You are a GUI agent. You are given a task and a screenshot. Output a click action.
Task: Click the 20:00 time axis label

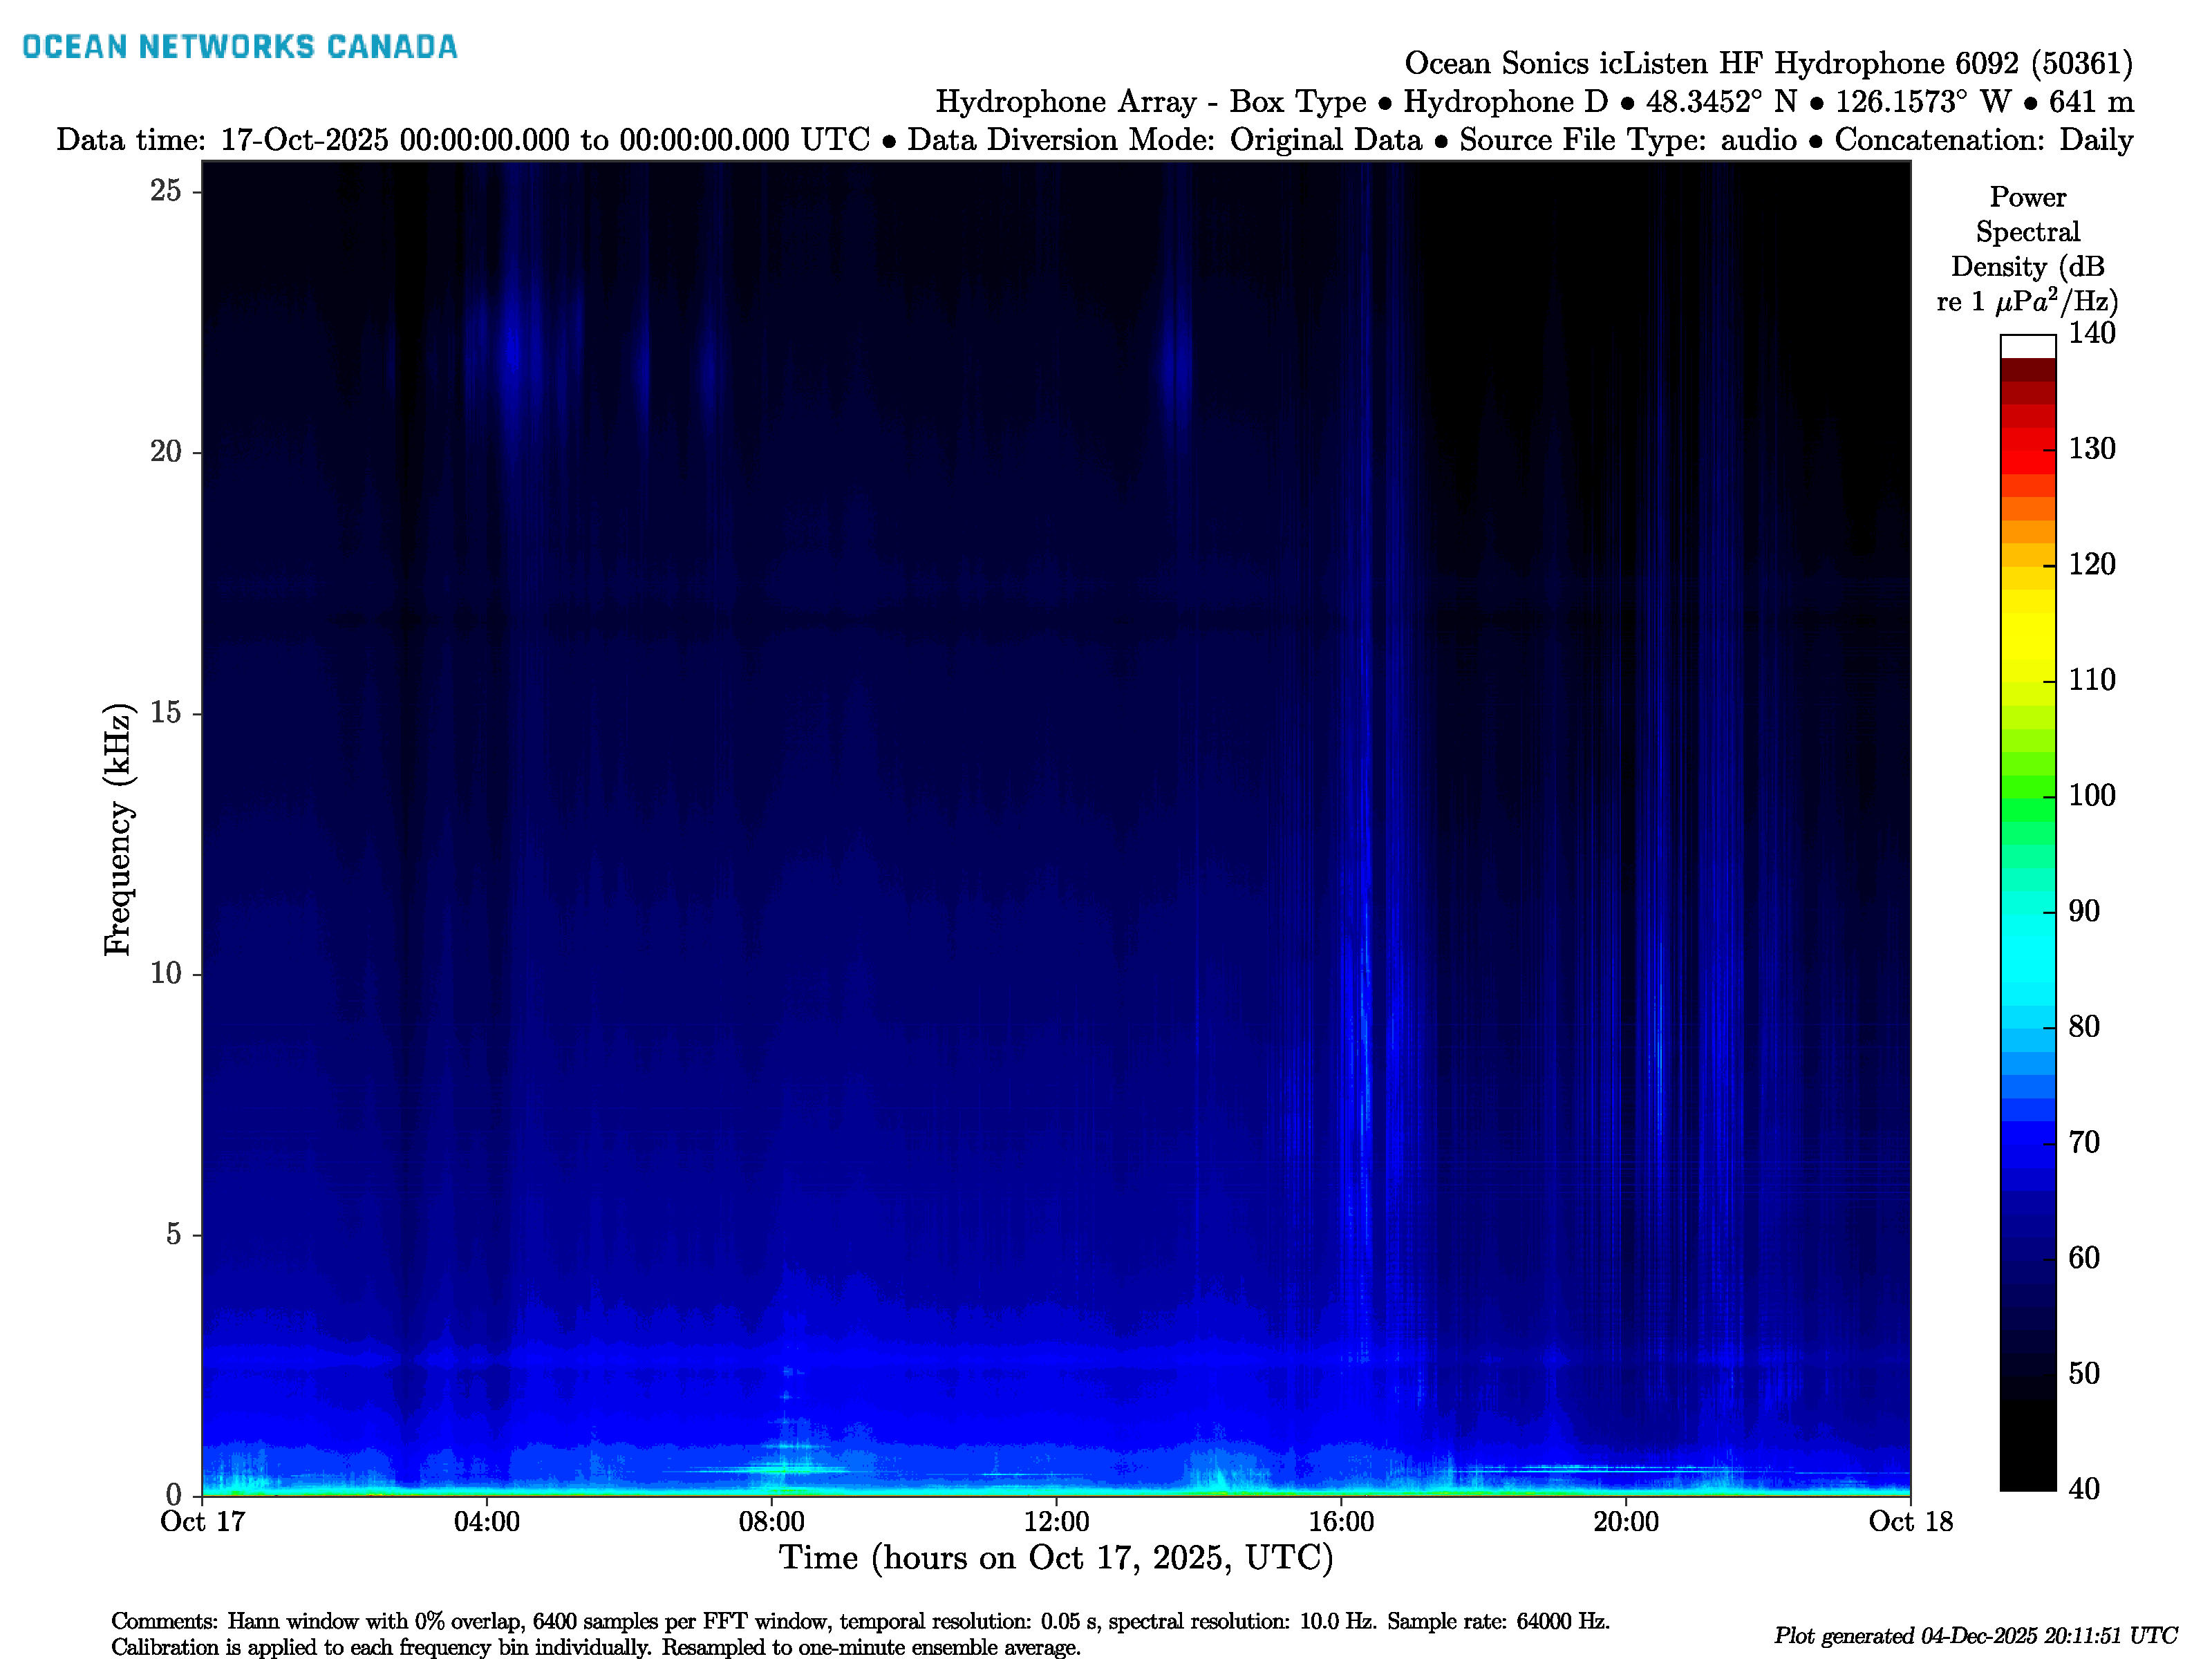point(1626,1522)
